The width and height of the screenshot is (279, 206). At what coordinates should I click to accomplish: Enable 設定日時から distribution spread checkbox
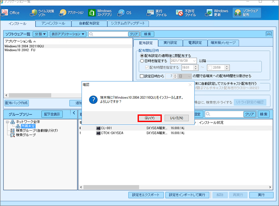142,76
